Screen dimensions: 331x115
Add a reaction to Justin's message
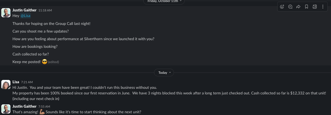point(282,7)
